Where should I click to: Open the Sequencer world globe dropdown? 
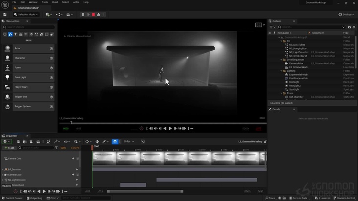[x=6, y=141]
